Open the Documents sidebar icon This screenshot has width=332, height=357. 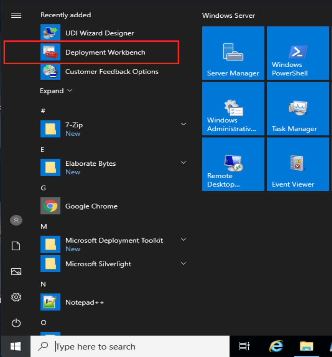pos(16,246)
